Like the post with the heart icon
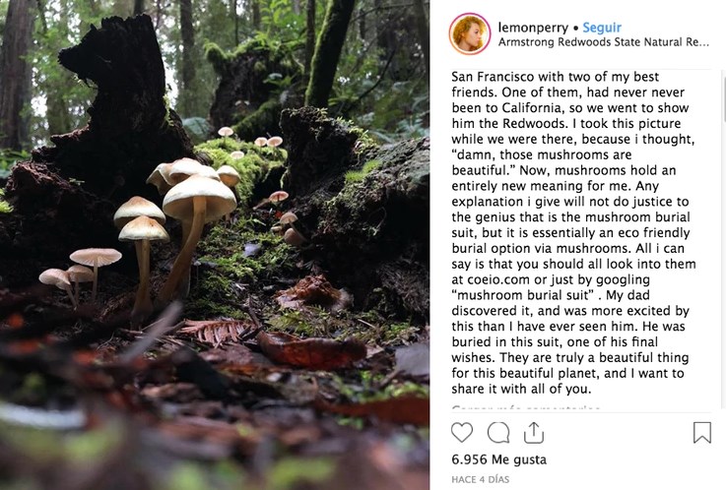The height and width of the screenshot is (490, 726). click(x=462, y=432)
